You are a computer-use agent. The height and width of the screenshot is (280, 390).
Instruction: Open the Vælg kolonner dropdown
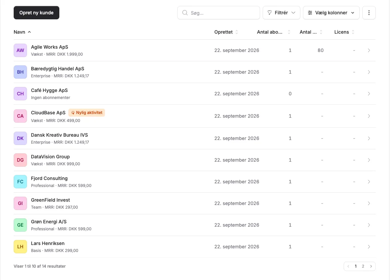click(x=331, y=13)
